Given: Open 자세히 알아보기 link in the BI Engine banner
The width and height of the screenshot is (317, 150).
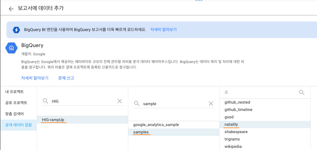Looking at the screenshot, I should point(163,30).
